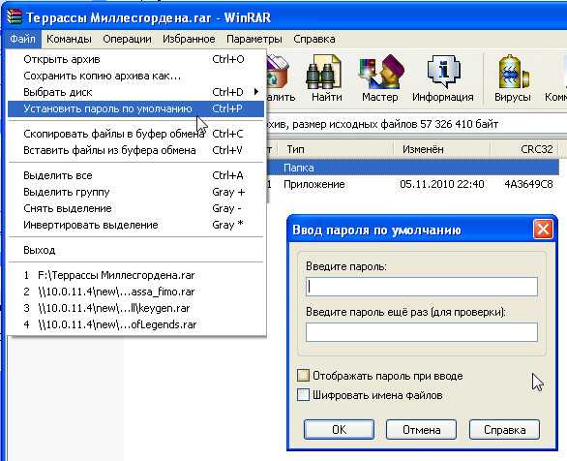Click OK in the password dialog
Image resolution: width=567 pixels, height=461 pixels.
tap(339, 429)
